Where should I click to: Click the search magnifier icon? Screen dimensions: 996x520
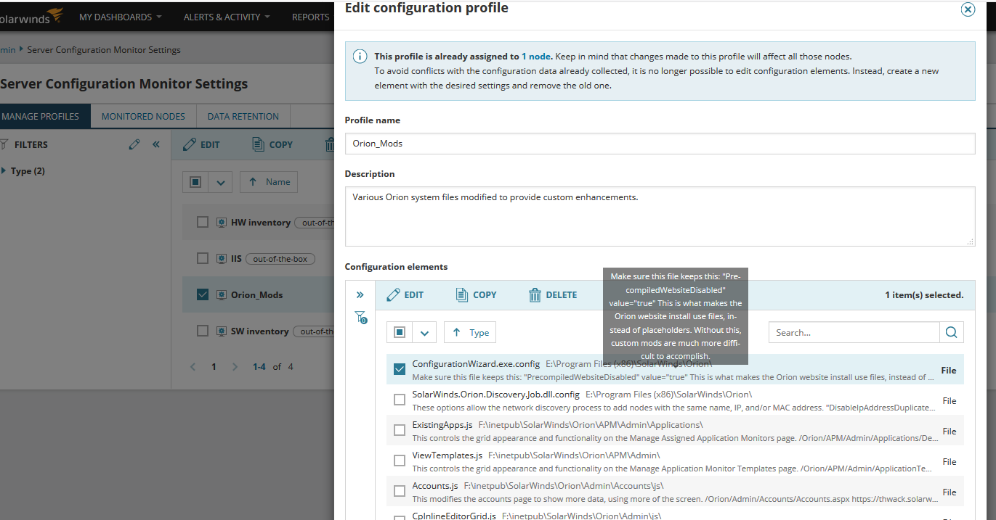coord(952,332)
